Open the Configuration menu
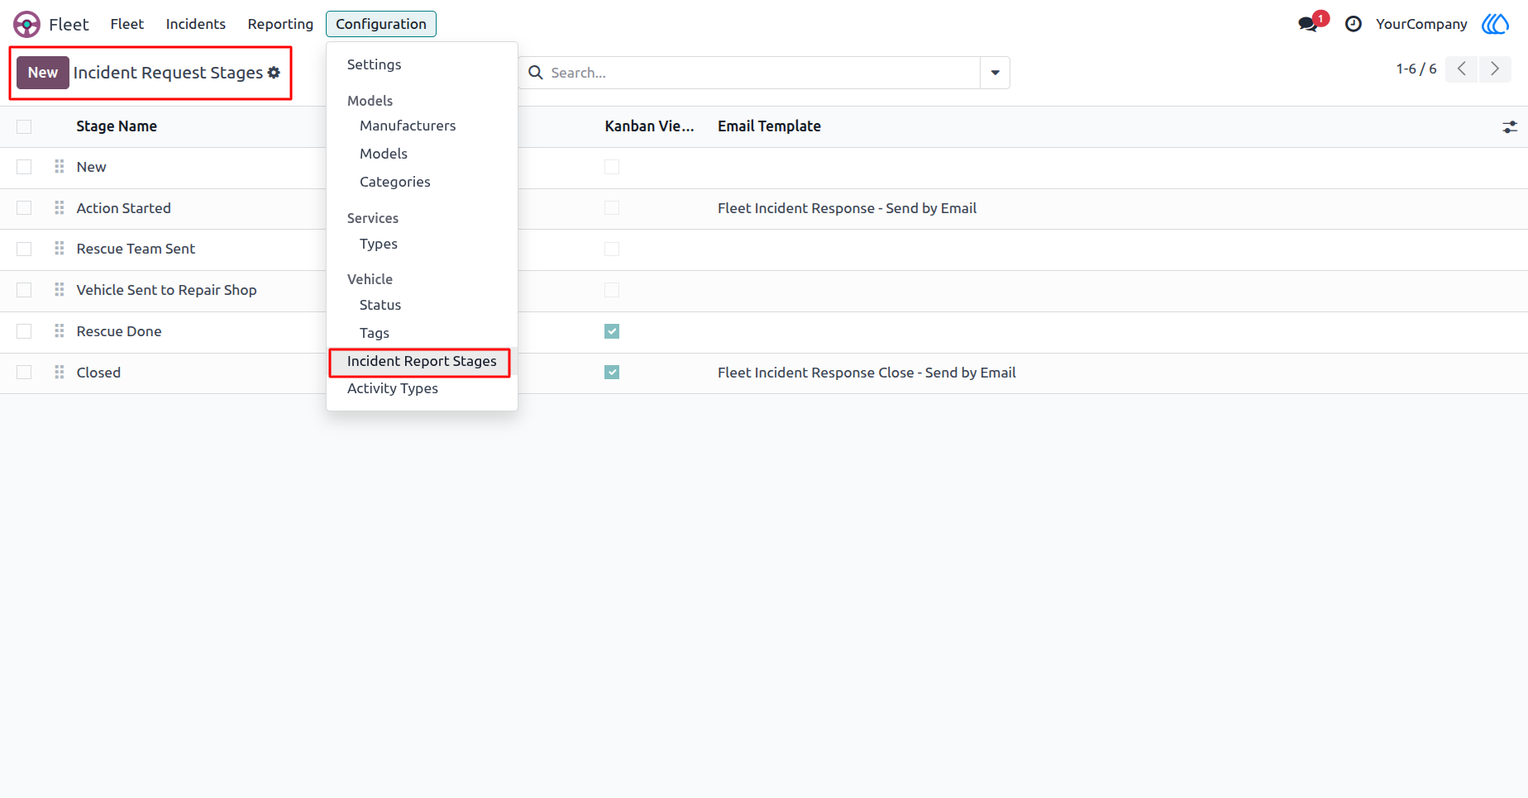The height and width of the screenshot is (798, 1528). click(x=381, y=24)
